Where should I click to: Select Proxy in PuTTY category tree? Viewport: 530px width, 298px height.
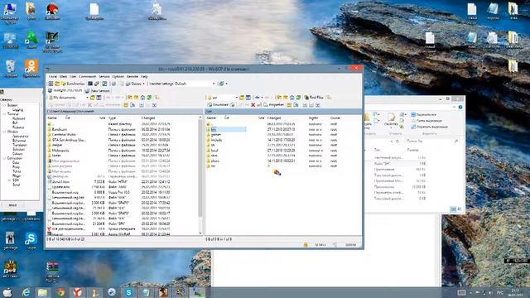(x=16, y=167)
